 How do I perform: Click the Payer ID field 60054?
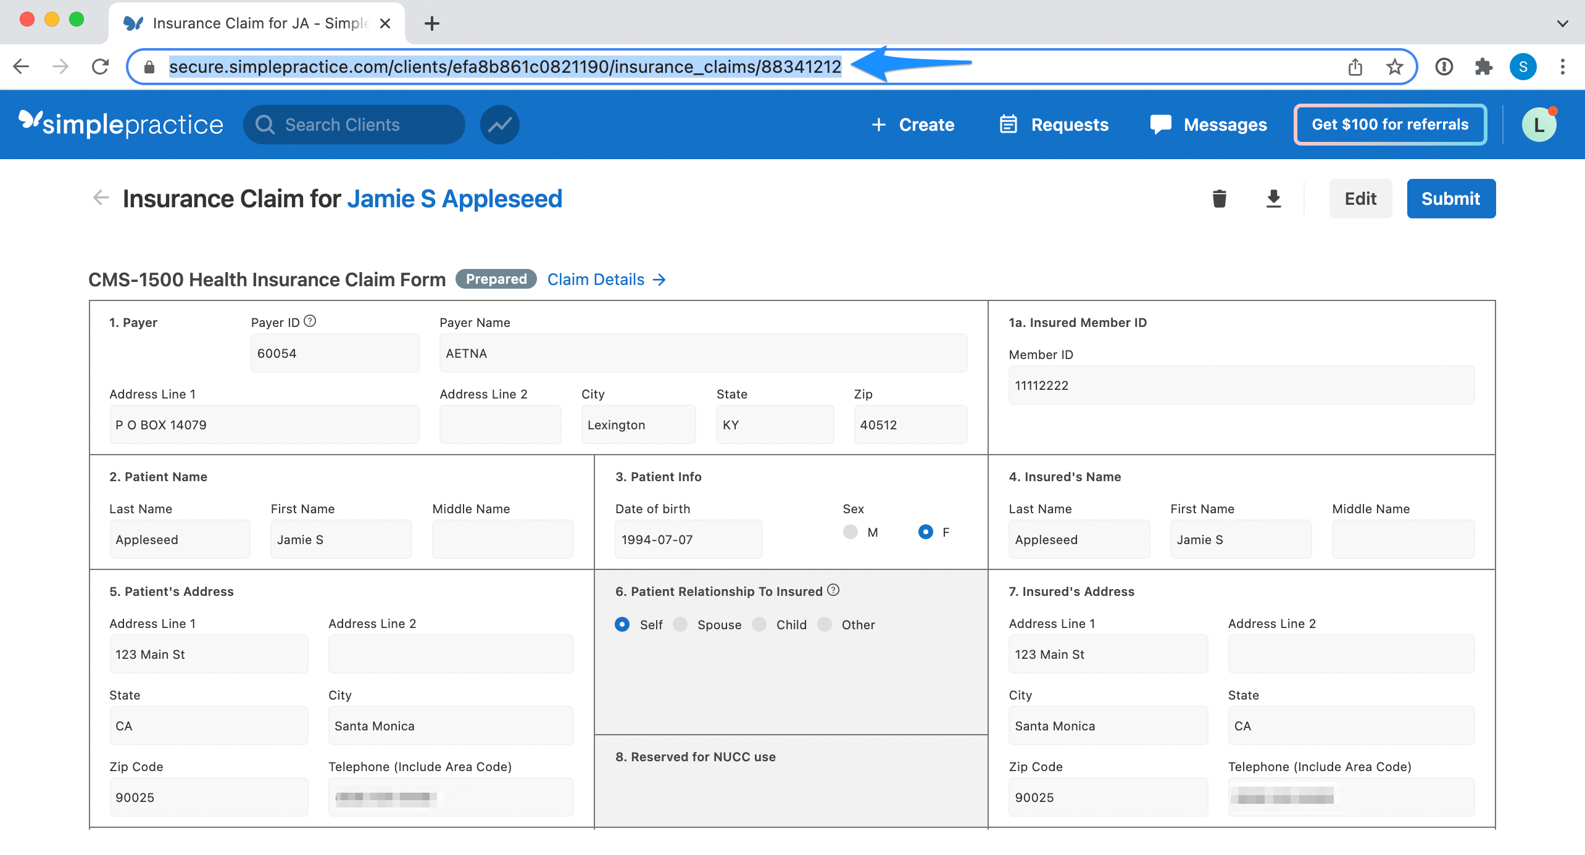click(335, 353)
